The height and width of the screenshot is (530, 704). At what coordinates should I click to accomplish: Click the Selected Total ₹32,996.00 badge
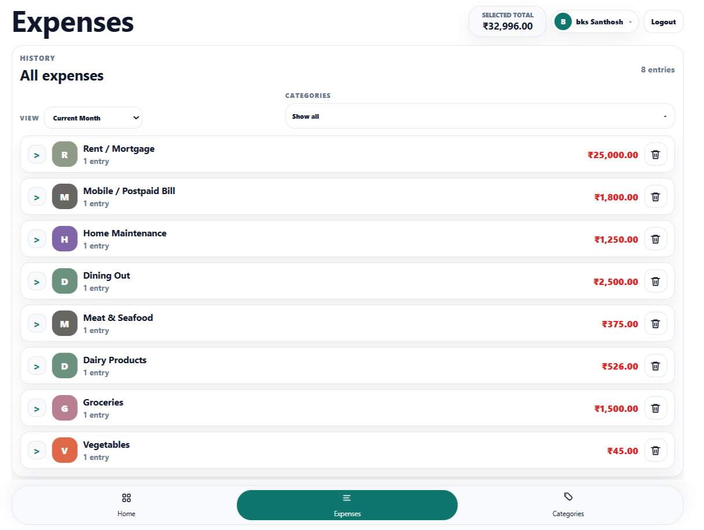click(x=508, y=21)
